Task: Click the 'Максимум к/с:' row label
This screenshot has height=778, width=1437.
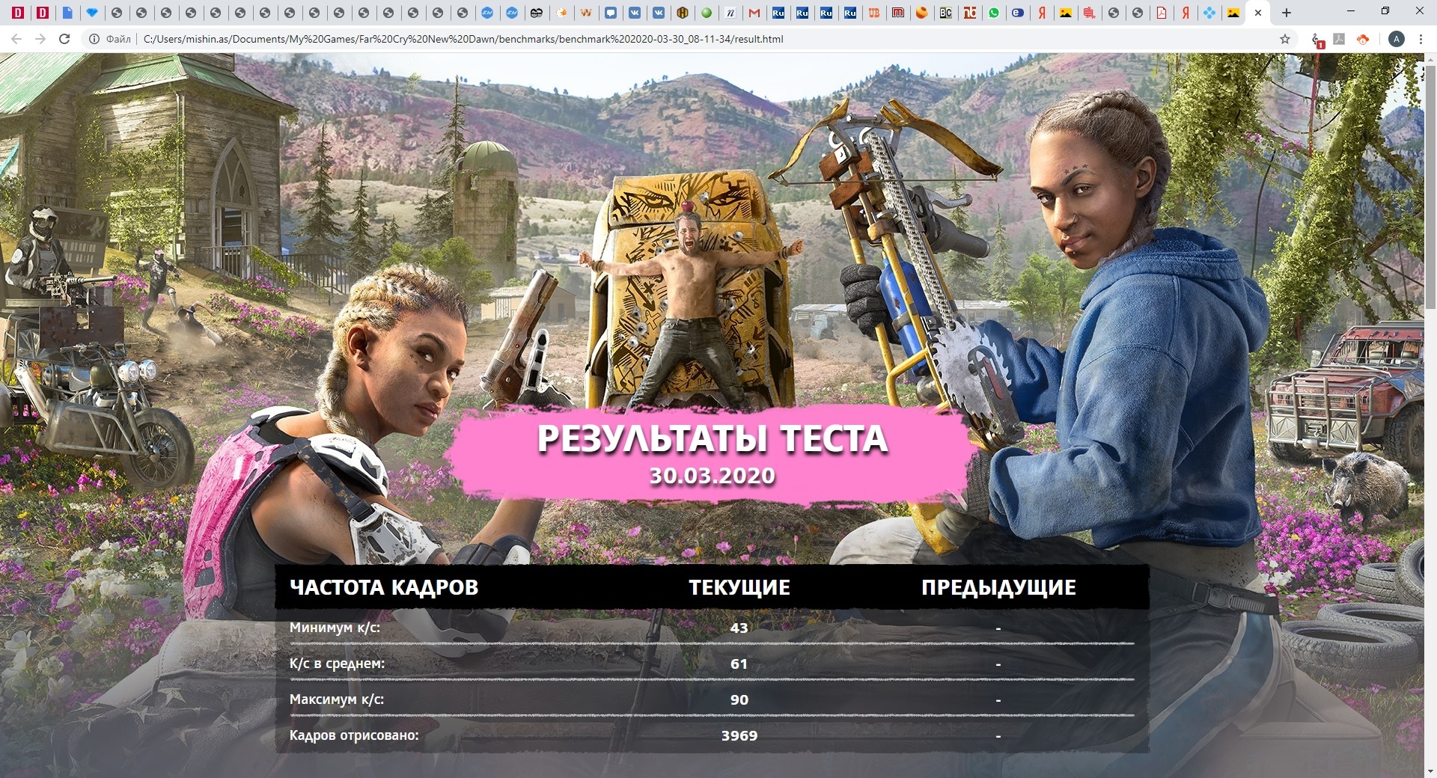Action: point(337,699)
